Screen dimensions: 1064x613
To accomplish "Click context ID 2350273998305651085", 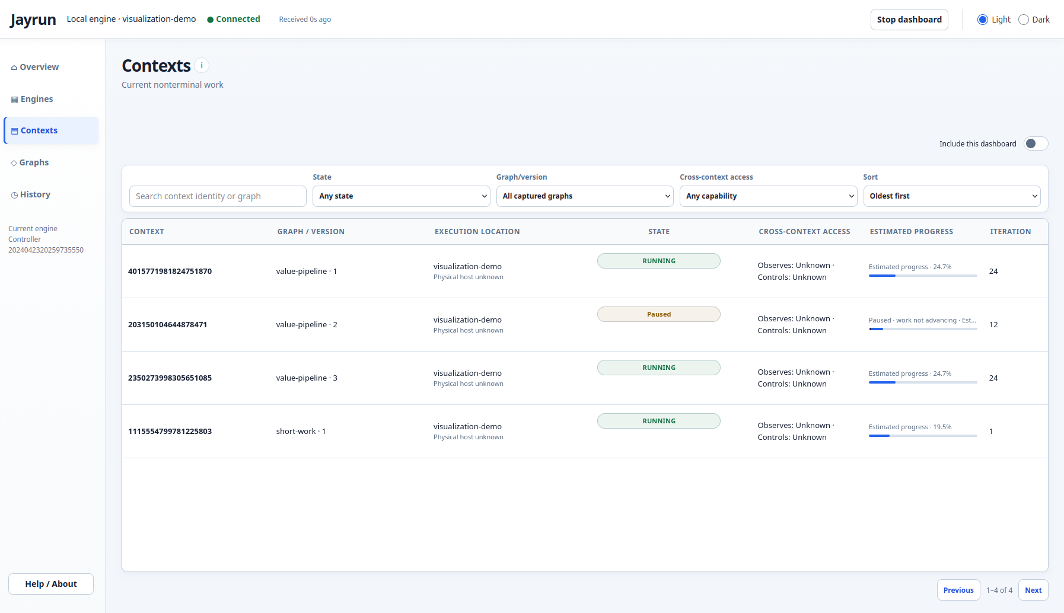I will tap(170, 378).
